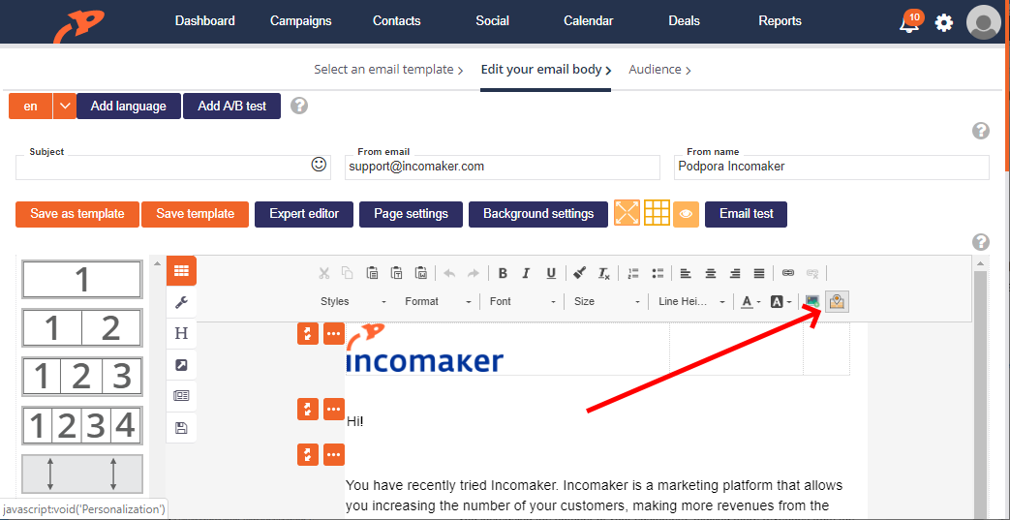Click the Personalization icon
This screenshot has height=520, width=1010.
(x=837, y=301)
